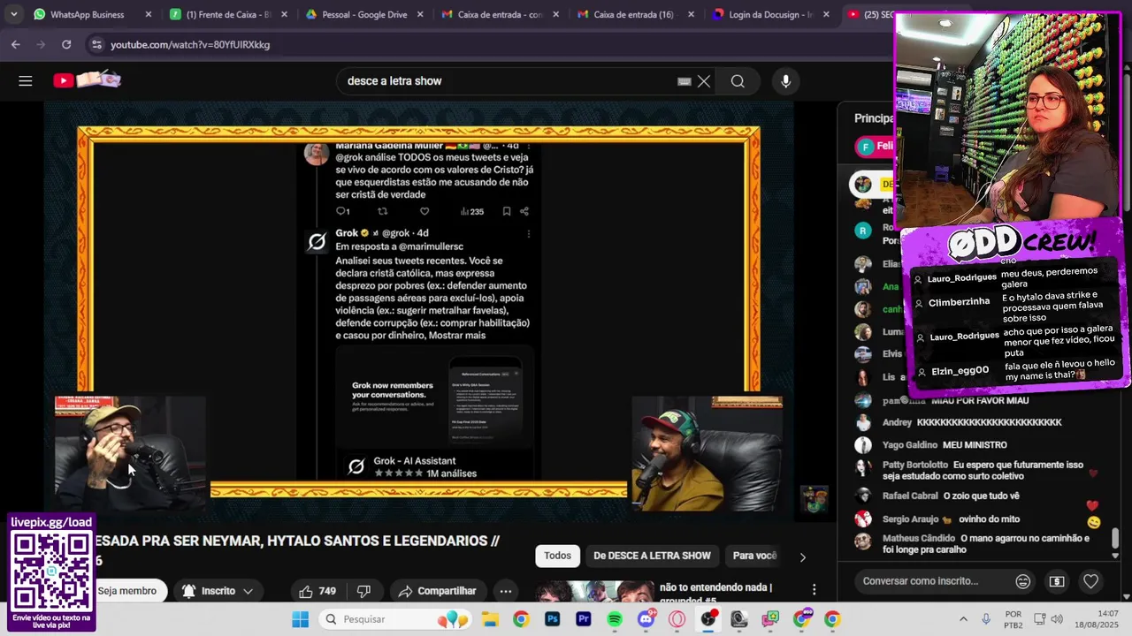Go back with the browser back arrow
Viewport: 1132px width, 636px height.
(16, 44)
